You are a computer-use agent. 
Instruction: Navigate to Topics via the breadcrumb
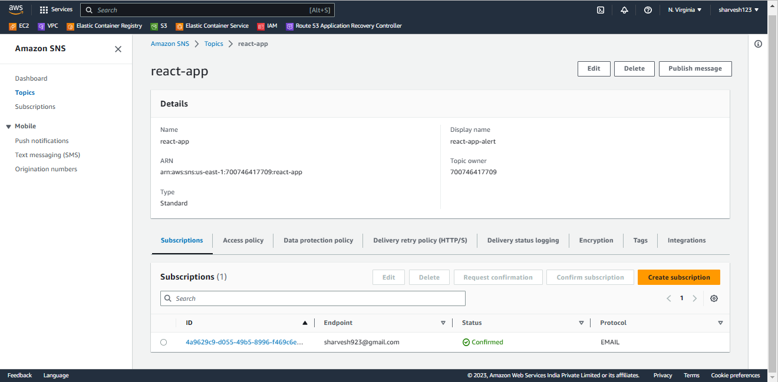pos(213,43)
